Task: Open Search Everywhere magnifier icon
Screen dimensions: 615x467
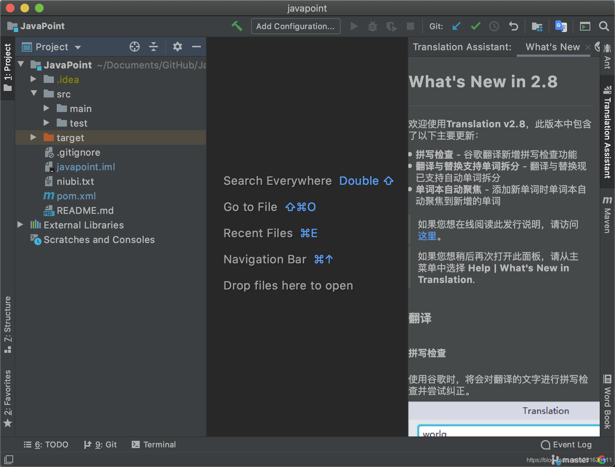Action: (x=604, y=26)
